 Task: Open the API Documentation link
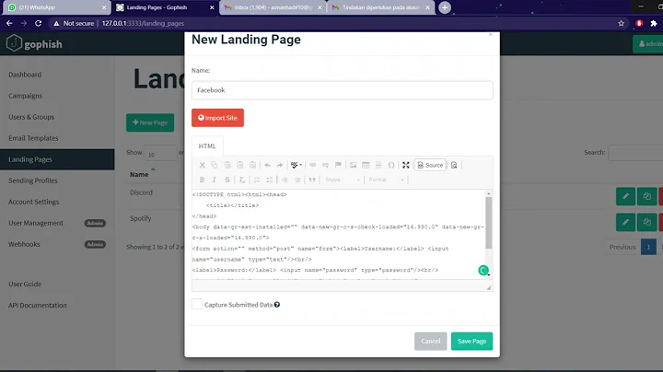(38, 305)
